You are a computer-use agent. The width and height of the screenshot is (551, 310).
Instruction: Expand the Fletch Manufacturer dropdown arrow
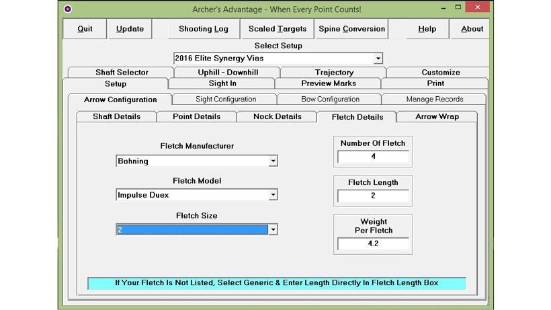click(273, 161)
